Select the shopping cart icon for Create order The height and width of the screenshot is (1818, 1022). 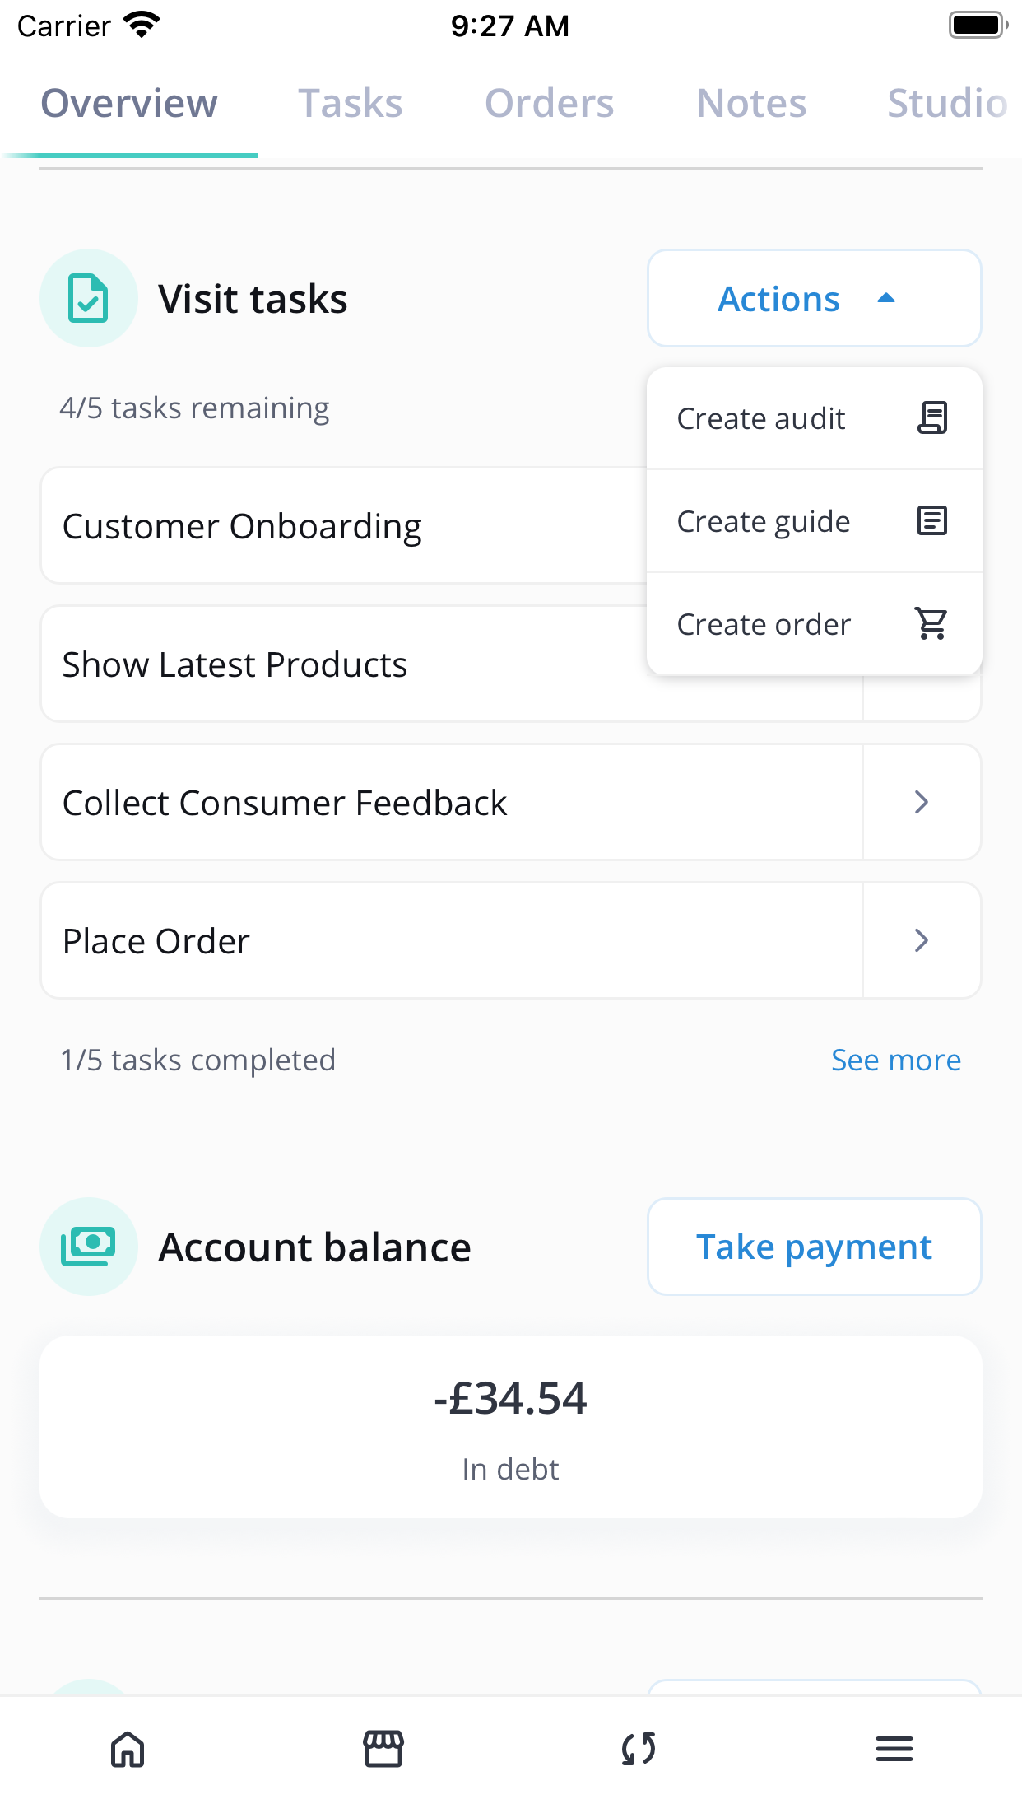click(931, 624)
